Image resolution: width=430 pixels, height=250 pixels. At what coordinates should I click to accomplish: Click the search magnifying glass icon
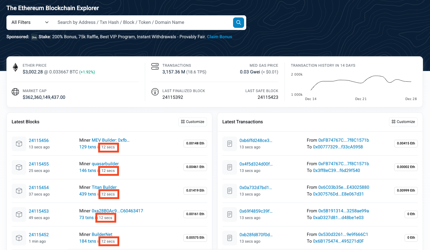coord(238,22)
